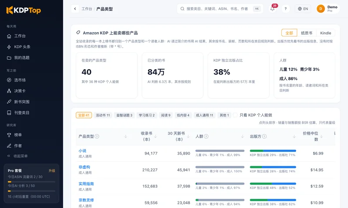Click 实用指南 row publisher split bar
The width and height of the screenshot is (348, 208).
[x=273, y=184]
